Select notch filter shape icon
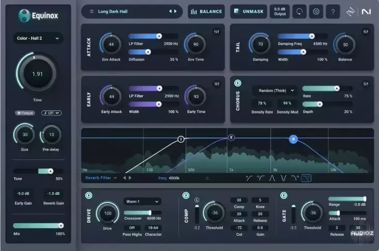The height and width of the screenshot is (251, 379). click(x=283, y=178)
